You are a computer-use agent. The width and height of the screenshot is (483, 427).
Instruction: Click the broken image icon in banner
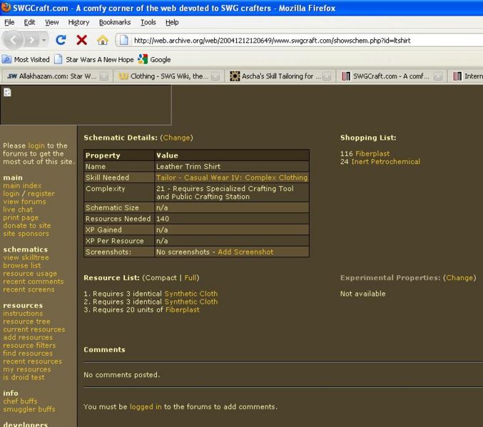coord(7,92)
